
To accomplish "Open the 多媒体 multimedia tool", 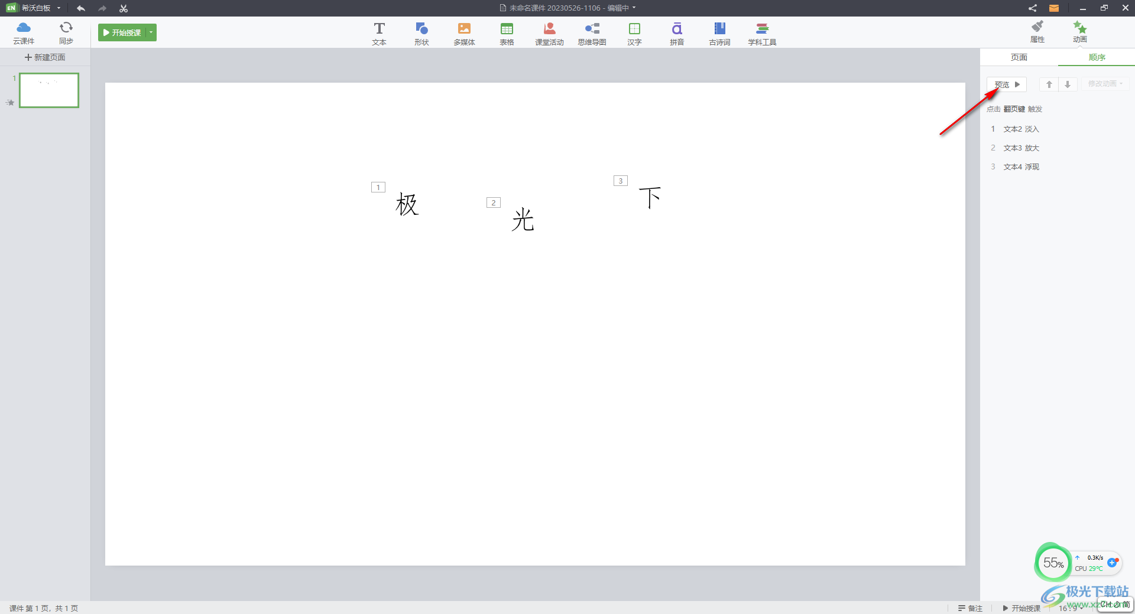I will tap(464, 34).
